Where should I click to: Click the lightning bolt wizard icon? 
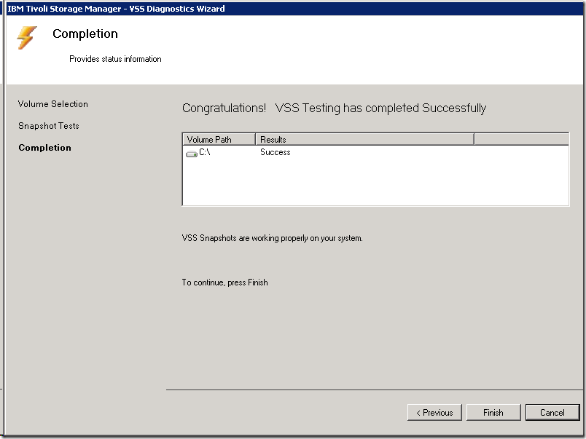point(26,38)
